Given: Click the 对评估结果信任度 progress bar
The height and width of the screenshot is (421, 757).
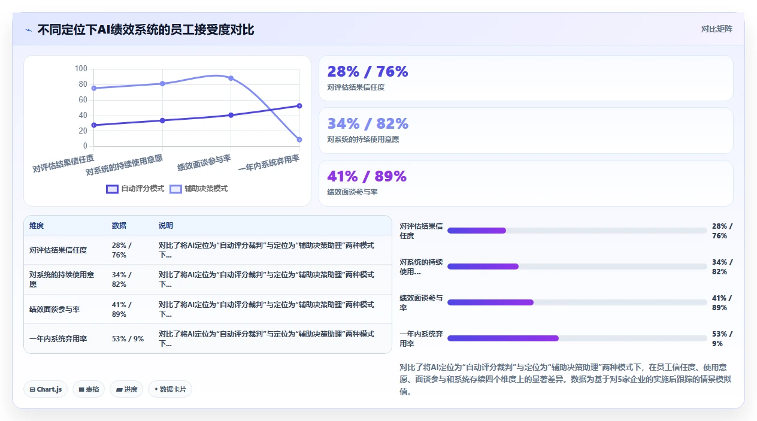Looking at the screenshot, I should (x=577, y=231).
